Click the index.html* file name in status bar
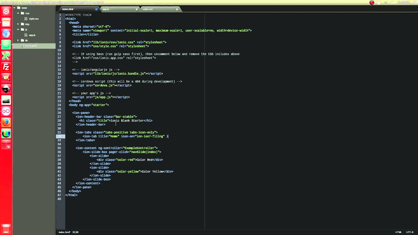 point(64,232)
